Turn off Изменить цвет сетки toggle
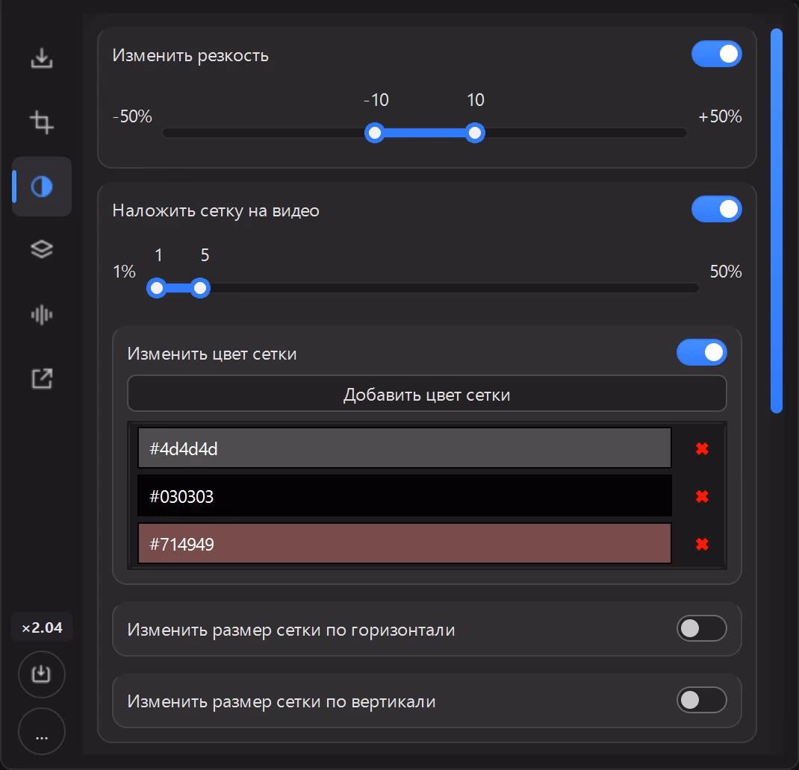 (702, 352)
